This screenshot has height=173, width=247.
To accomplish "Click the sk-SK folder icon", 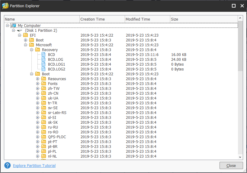I will point(44,122).
